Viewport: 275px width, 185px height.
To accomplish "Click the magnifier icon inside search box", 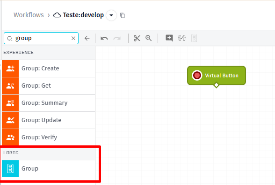I will 10,38.
